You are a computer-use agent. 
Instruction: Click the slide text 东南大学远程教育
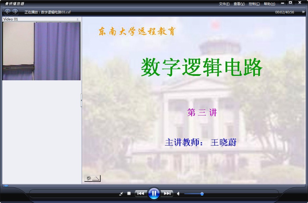[137, 31]
